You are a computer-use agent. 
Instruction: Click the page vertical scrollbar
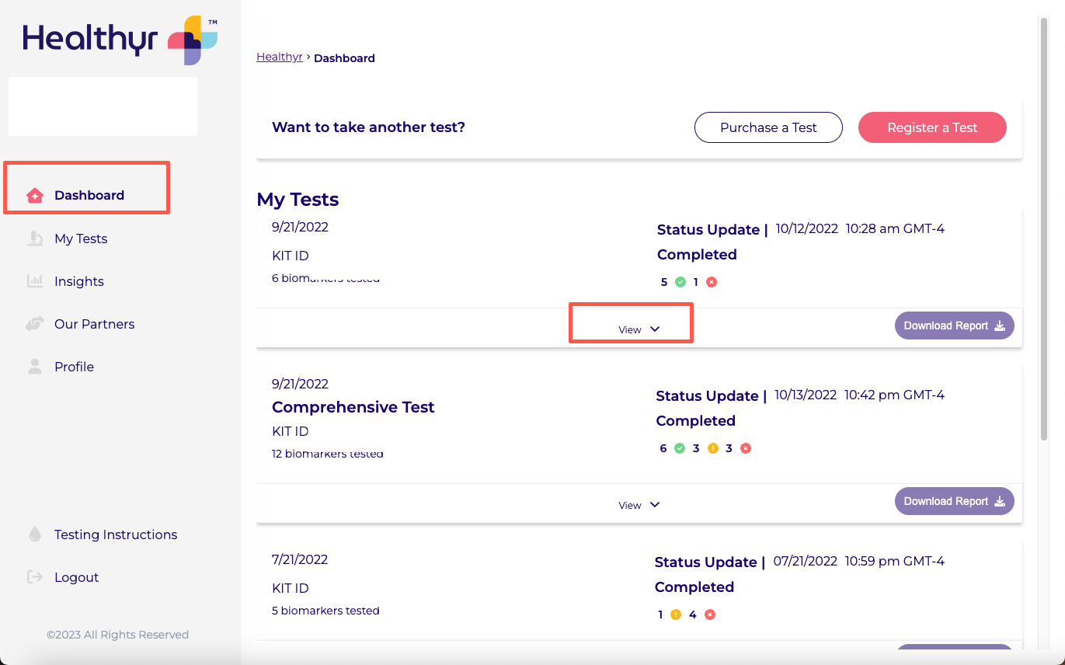click(x=1044, y=233)
